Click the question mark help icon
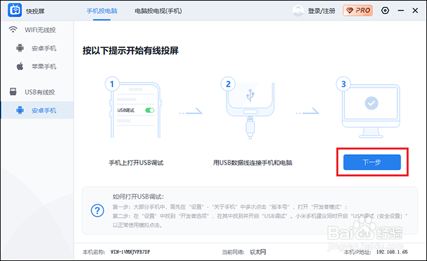Screen dimensions: 427x261 pos(97,211)
